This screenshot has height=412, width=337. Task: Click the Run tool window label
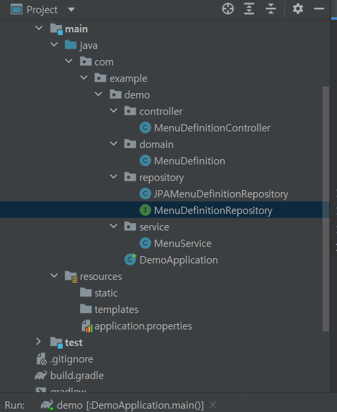click(x=15, y=405)
